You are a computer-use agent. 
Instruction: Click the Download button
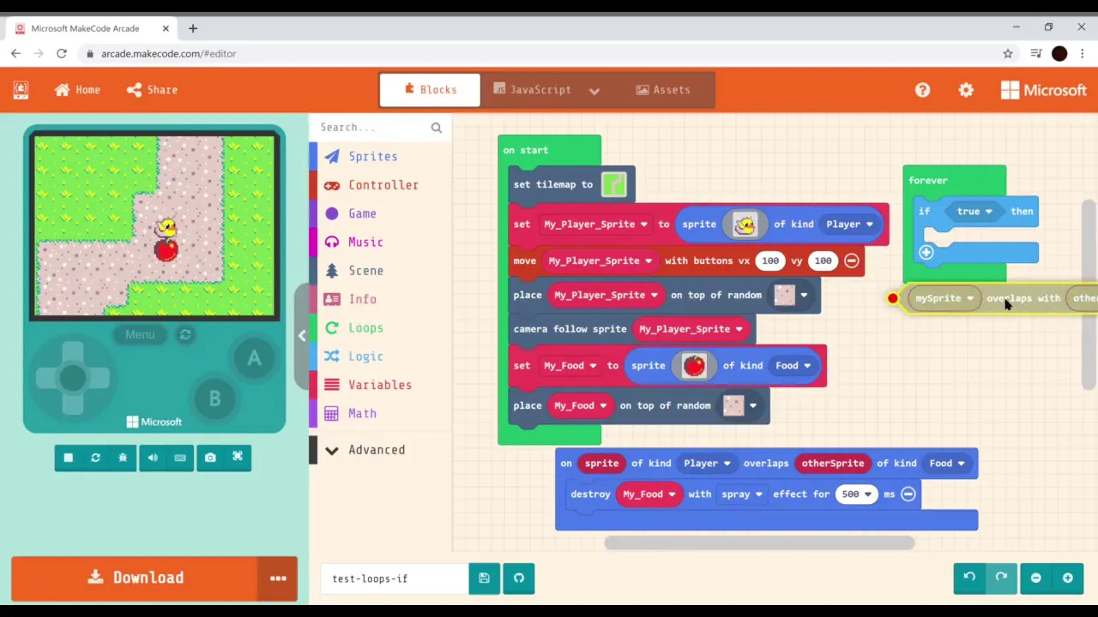coord(135,578)
